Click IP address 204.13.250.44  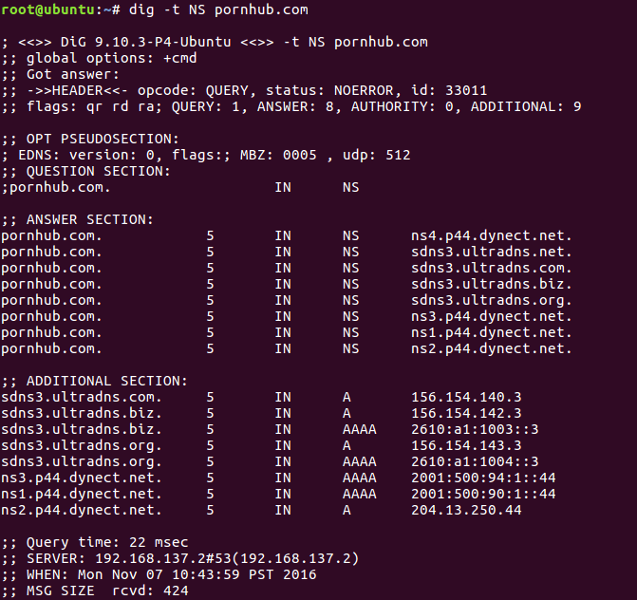pyautogui.click(x=466, y=510)
